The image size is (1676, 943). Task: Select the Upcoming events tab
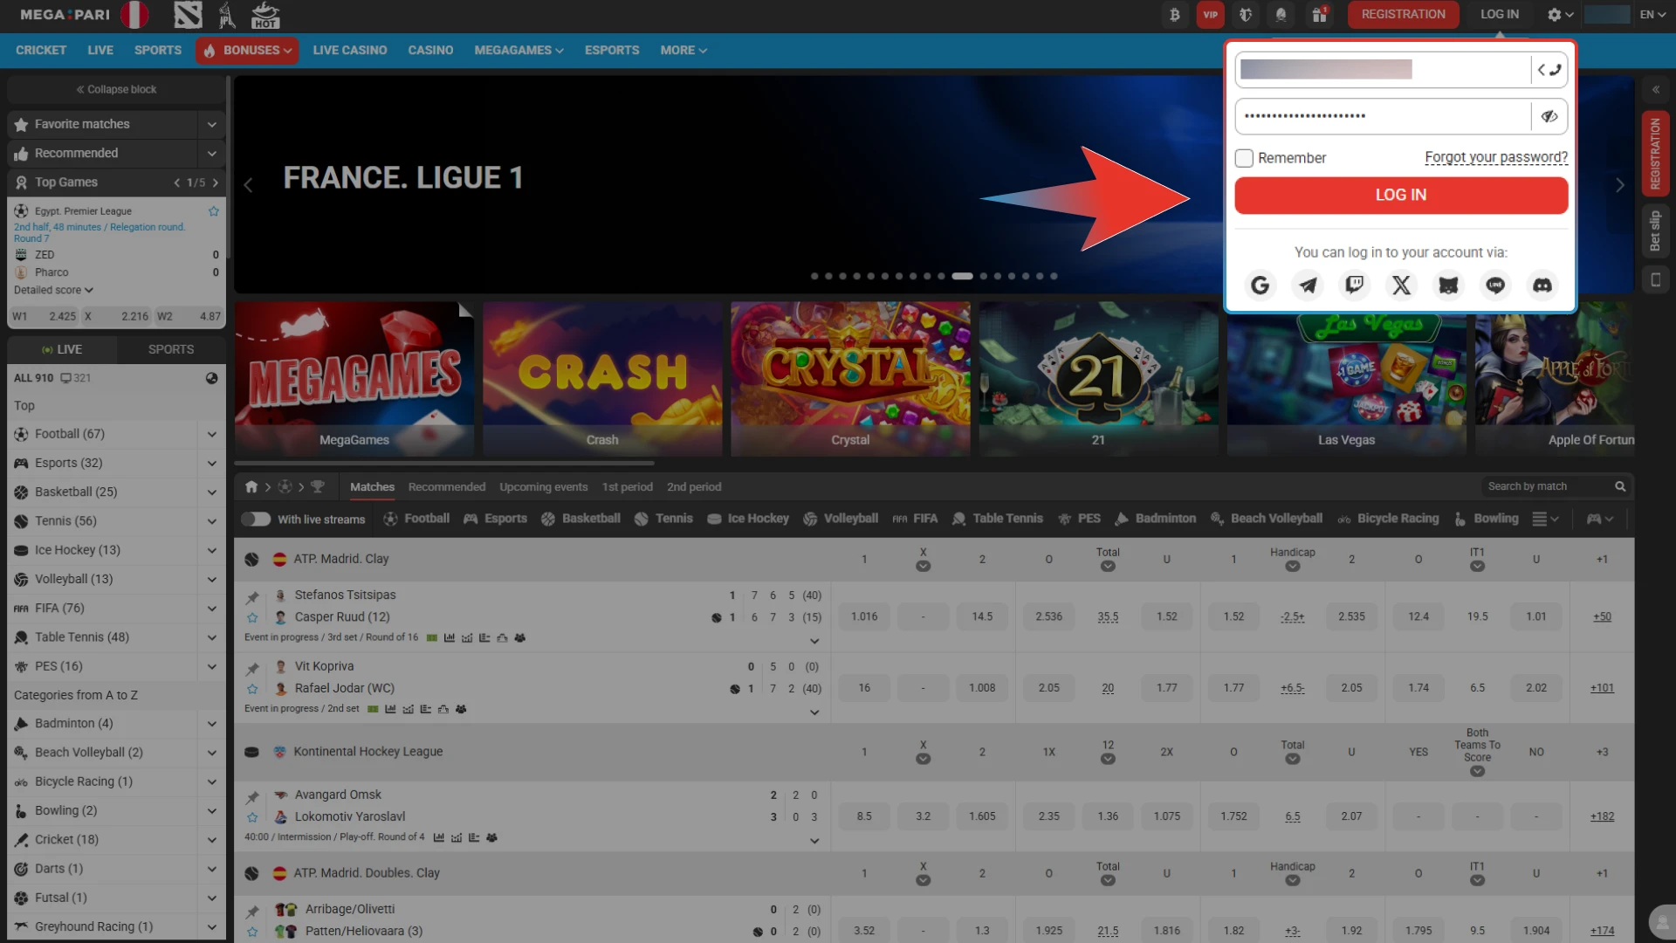point(543,487)
